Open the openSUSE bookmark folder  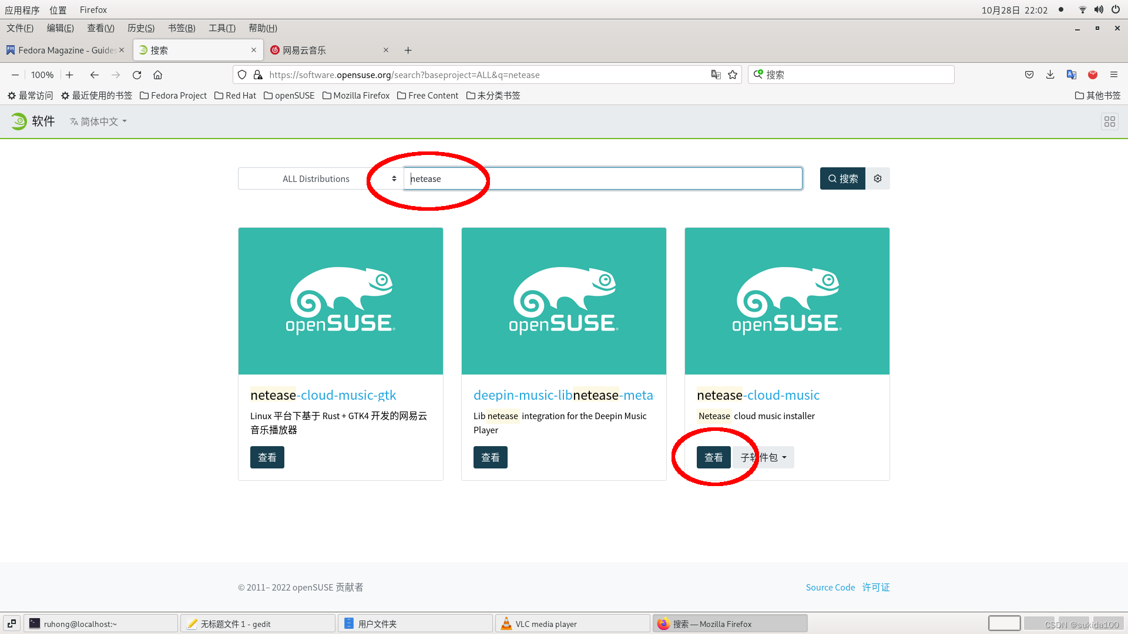coord(289,96)
